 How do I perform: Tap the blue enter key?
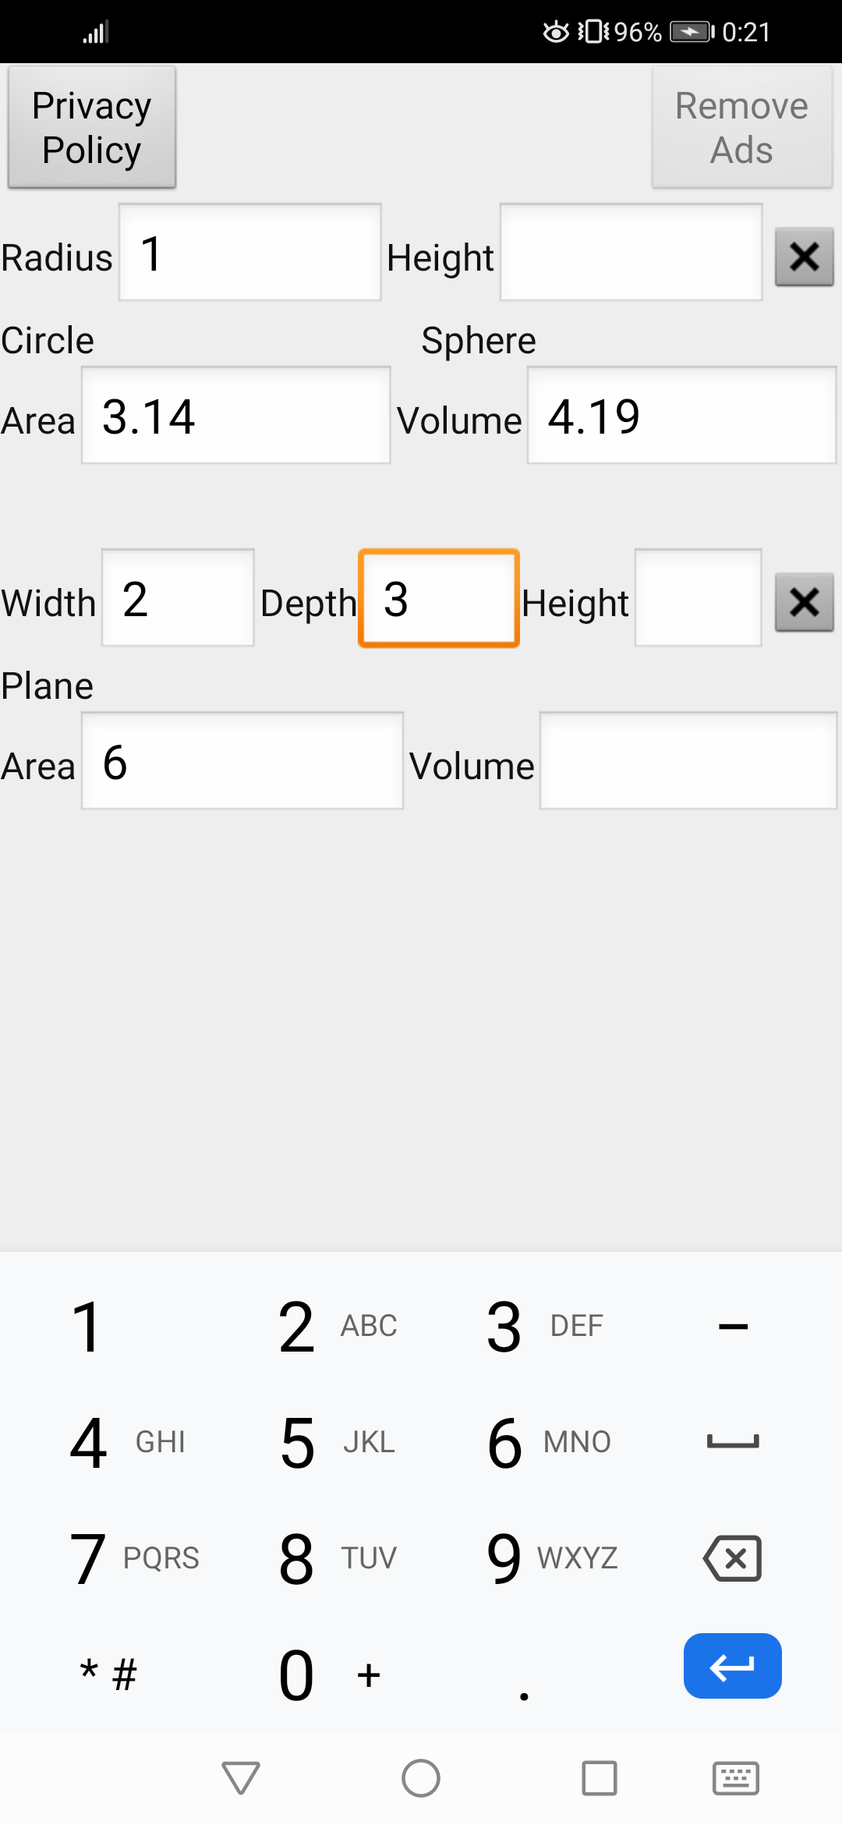pyautogui.click(x=732, y=1666)
